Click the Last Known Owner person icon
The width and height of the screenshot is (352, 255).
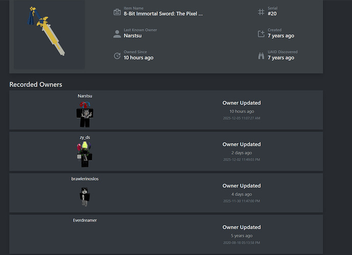pos(117,34)
